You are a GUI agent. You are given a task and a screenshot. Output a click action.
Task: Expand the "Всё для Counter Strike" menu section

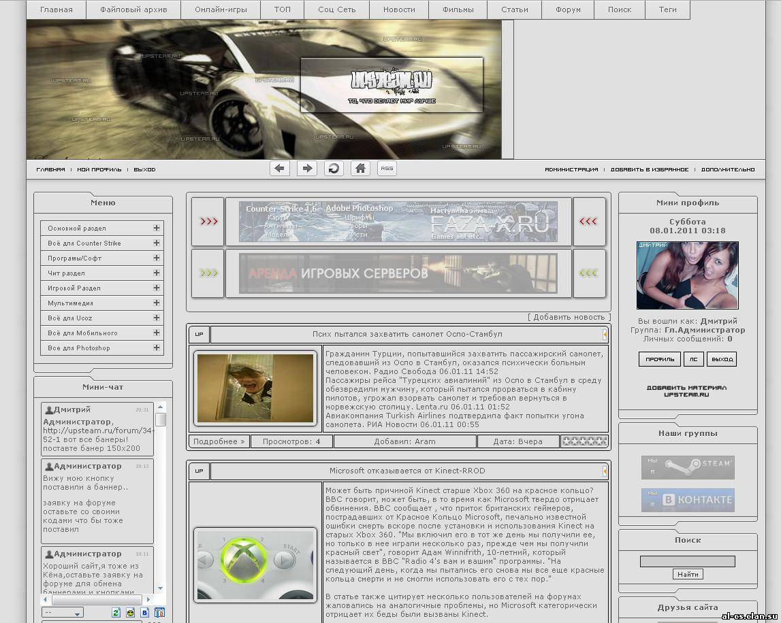click(157, 243)
